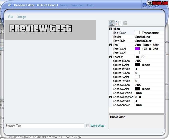Click the Preview Editor title bar icon
169x139 pixels.
point(9,5)
